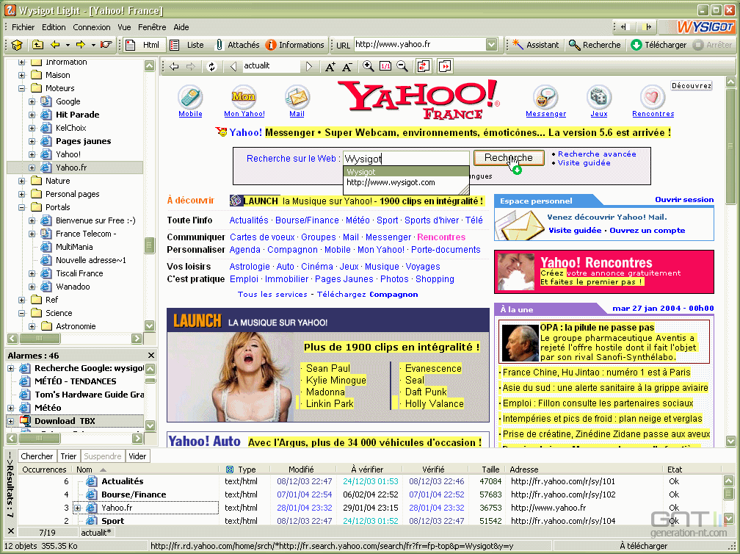
Task: Open the URL address dropdown
Action: [492, 44]
